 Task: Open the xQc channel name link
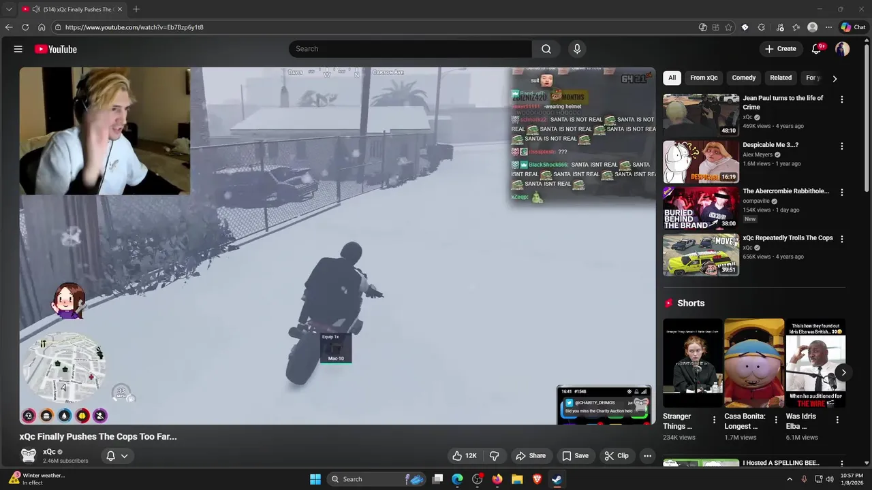tap(49, 452)
